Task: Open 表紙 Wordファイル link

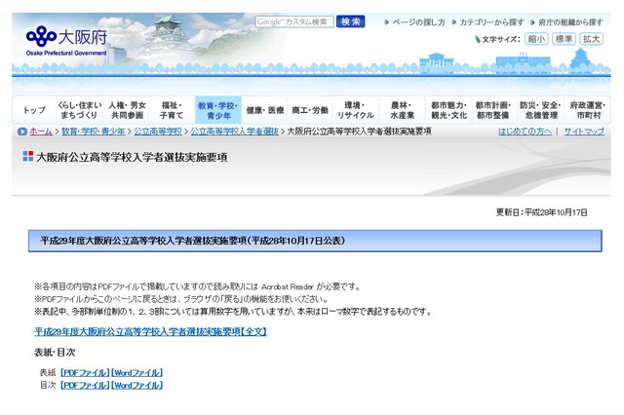Action: pos(136,373)
